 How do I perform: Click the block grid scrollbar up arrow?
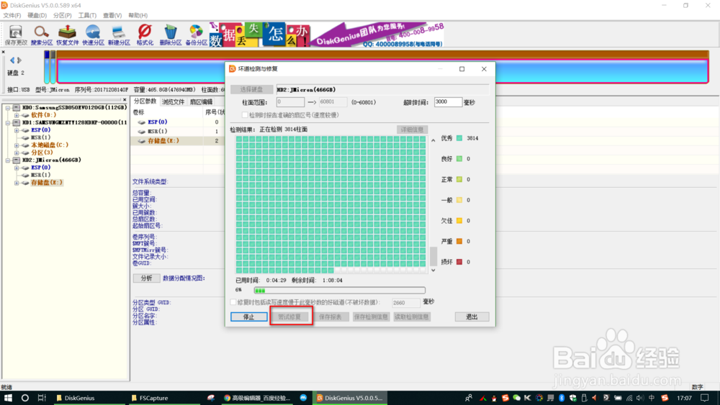point(433,140)
